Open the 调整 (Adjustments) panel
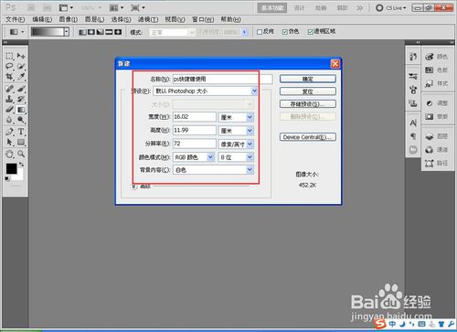Viewport: 457px width, 332px height. (437, 103)
